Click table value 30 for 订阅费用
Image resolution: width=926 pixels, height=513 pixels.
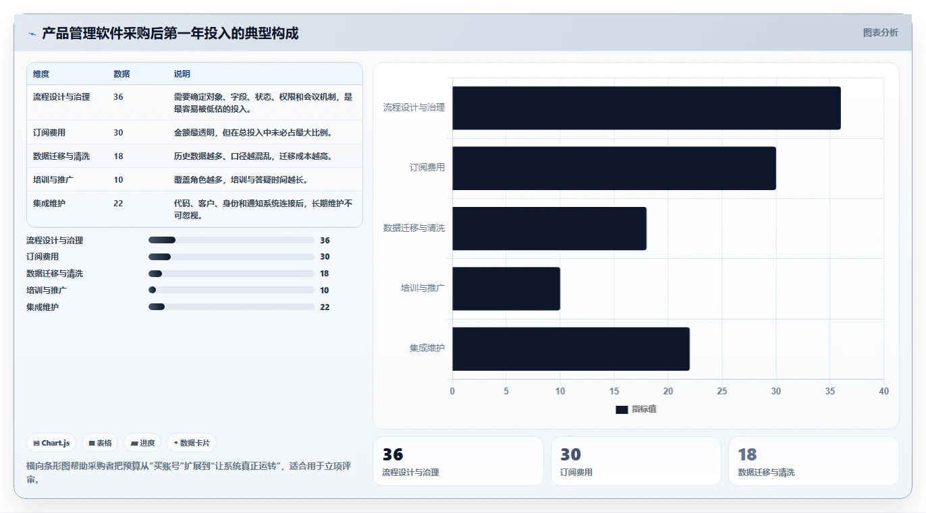click(118, 133)
